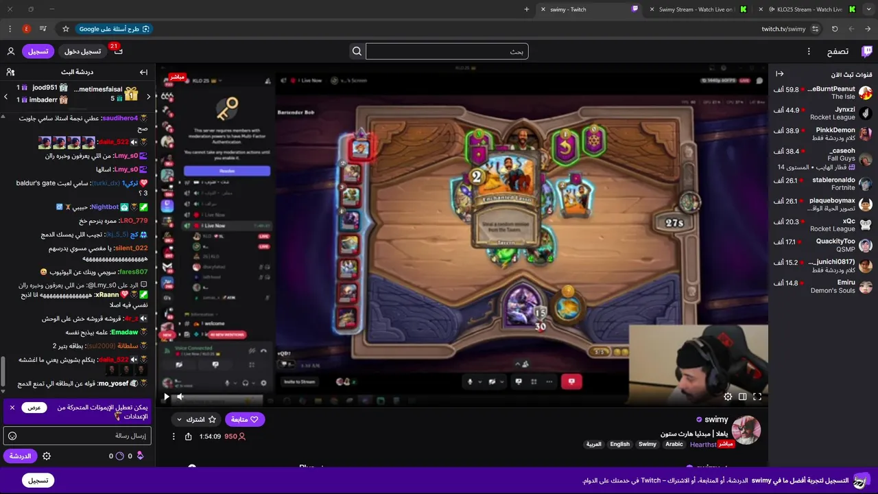Open a new browser tab
Screen dimensions: 878x494
(x=527, y=10)
